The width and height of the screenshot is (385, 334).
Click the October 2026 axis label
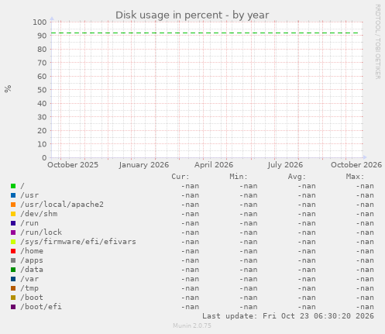coord(356,165)
